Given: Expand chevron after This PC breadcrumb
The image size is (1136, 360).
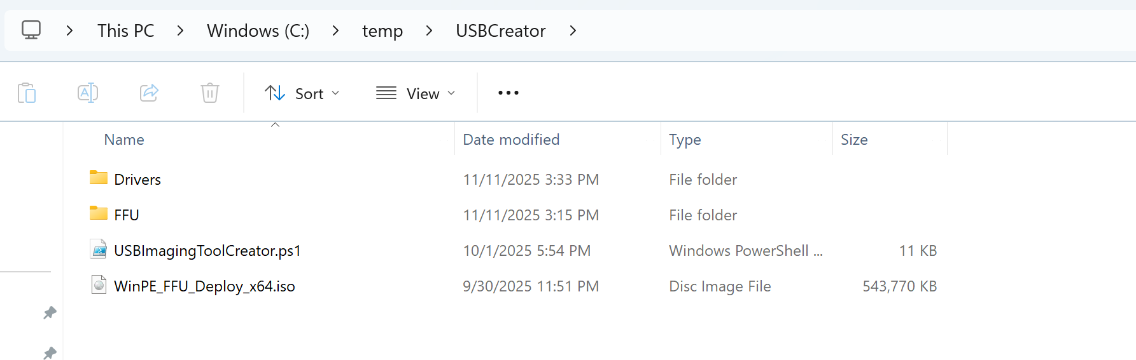Looking at the screenshot, I should click(x=180, y=30).
